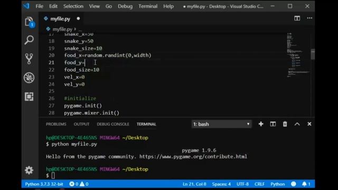The image size is (338, 190).
Task: Create a new terminal with the plus icon
Action: tap(261, 124)
